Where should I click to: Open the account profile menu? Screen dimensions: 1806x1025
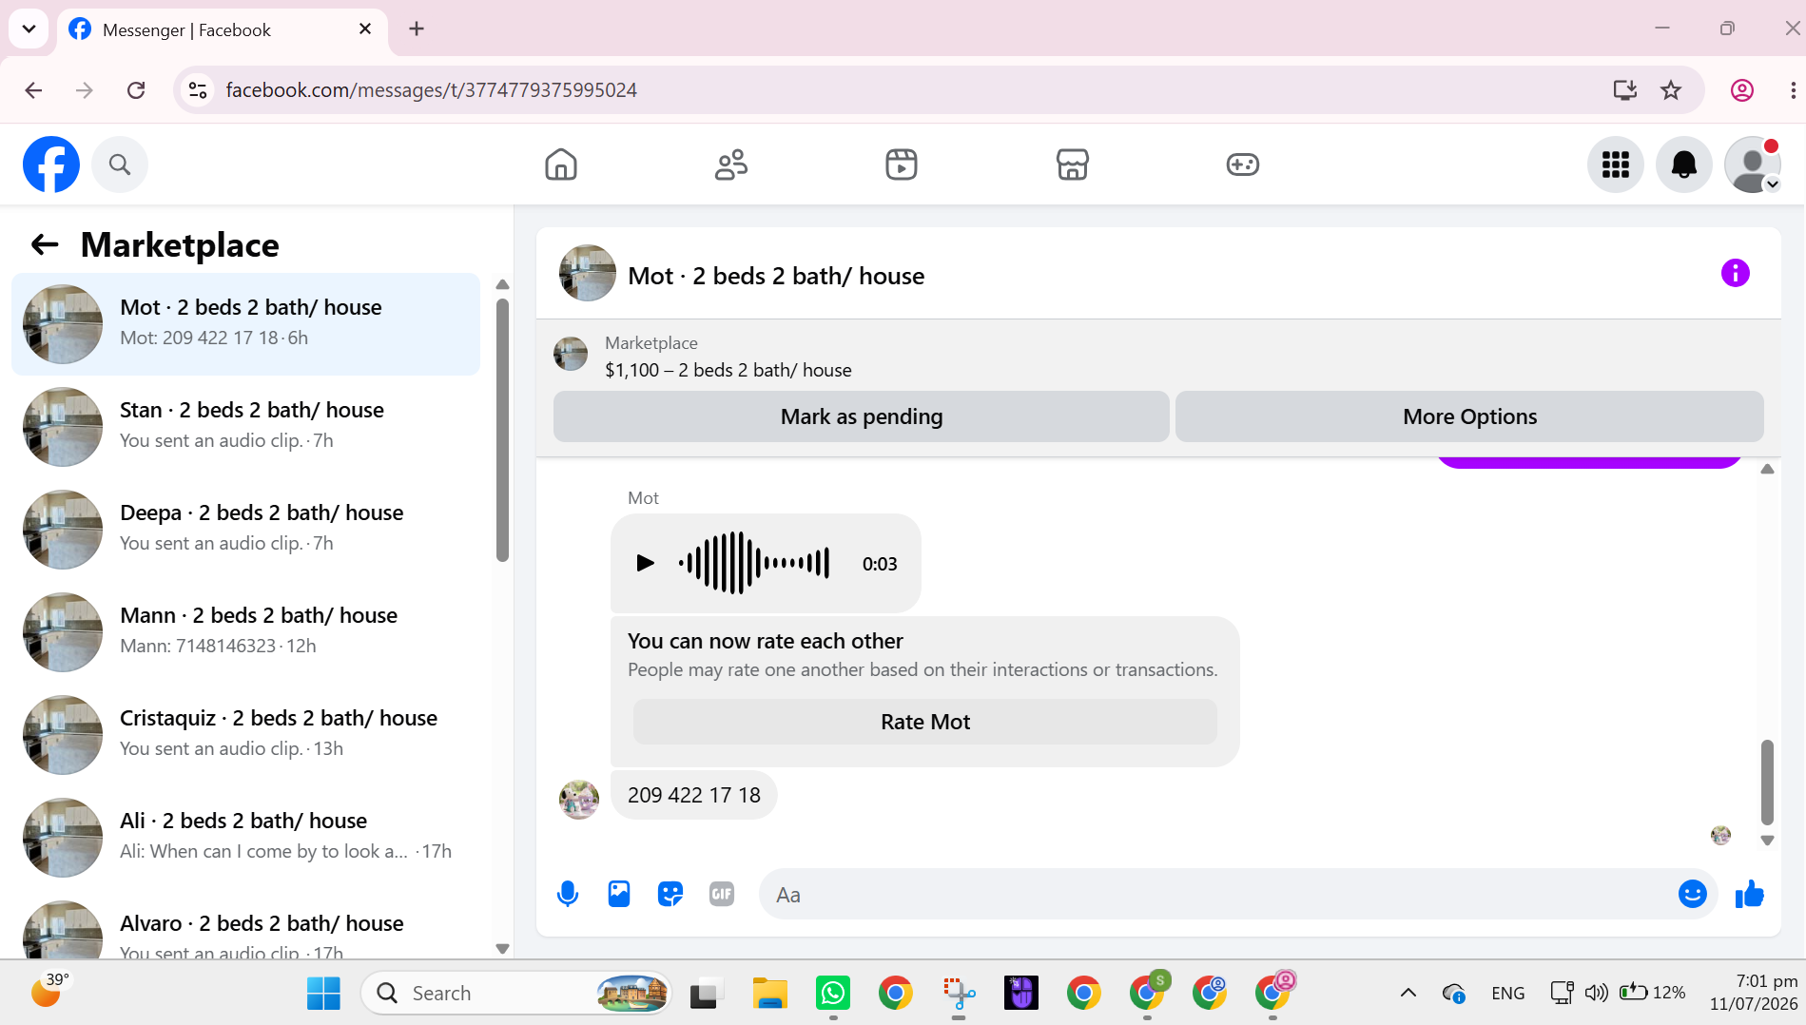pos(1753,164)
